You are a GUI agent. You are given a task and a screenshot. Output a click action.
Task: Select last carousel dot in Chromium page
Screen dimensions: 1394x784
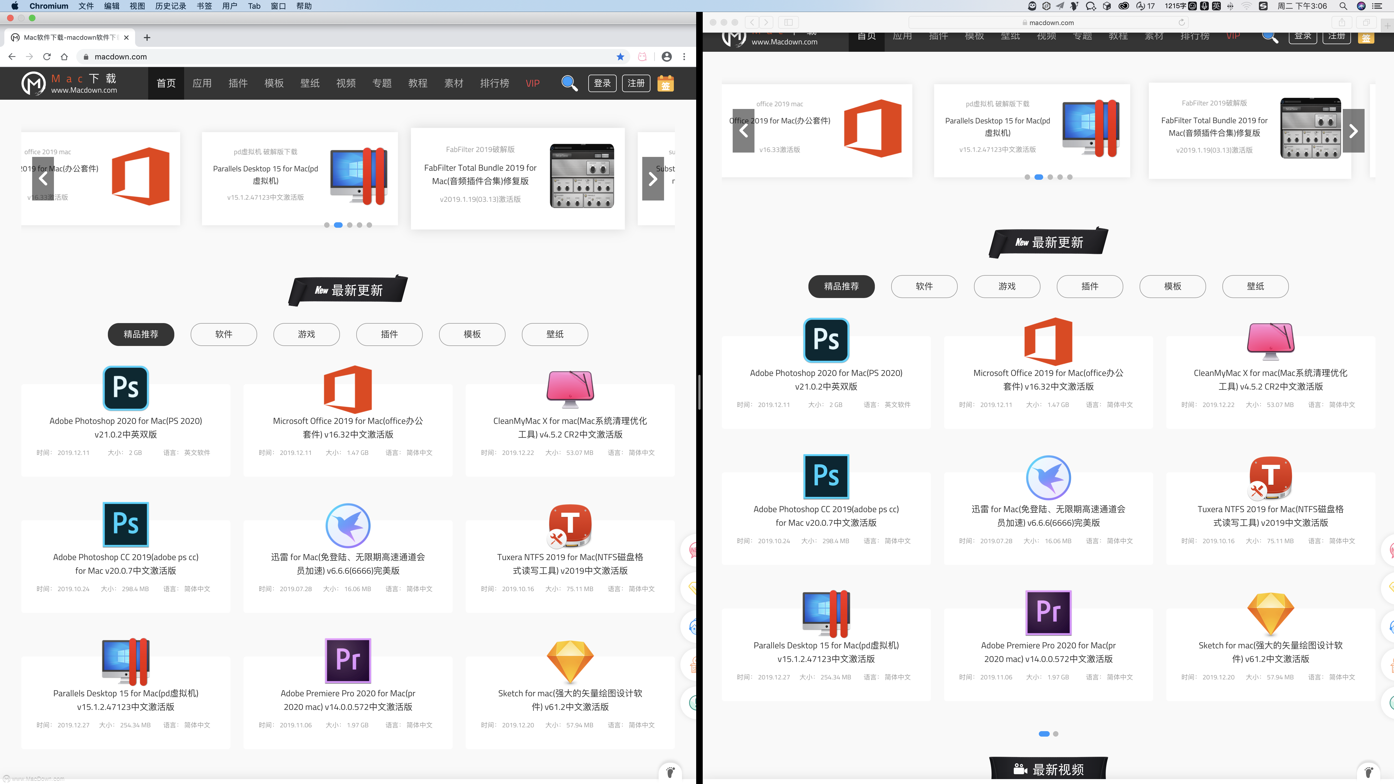(369, 225)
